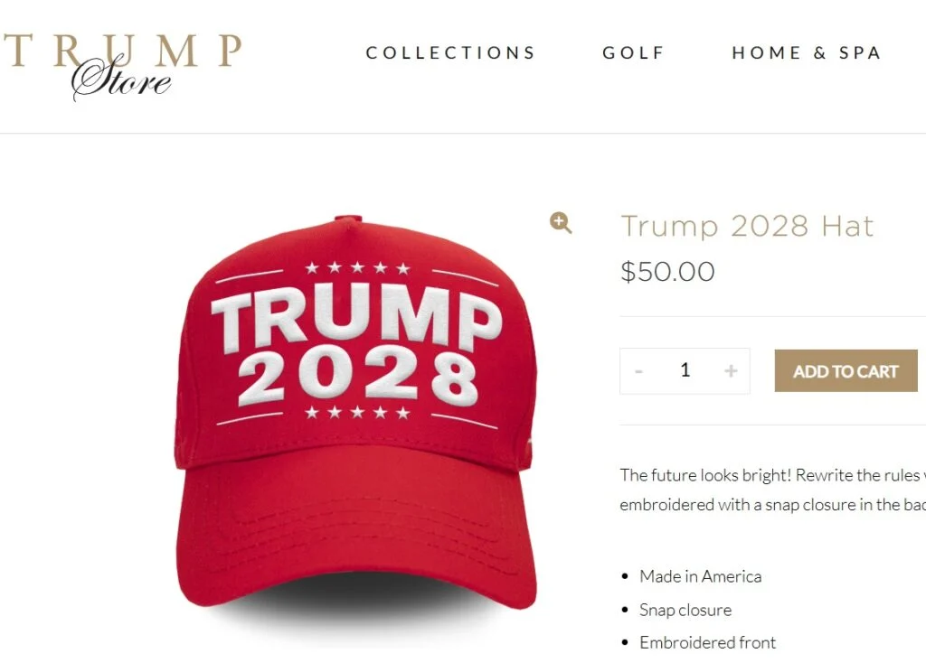Click the 'The future looks bright!' description line
Screen dimensions: 926x663
tap(772, 475)
